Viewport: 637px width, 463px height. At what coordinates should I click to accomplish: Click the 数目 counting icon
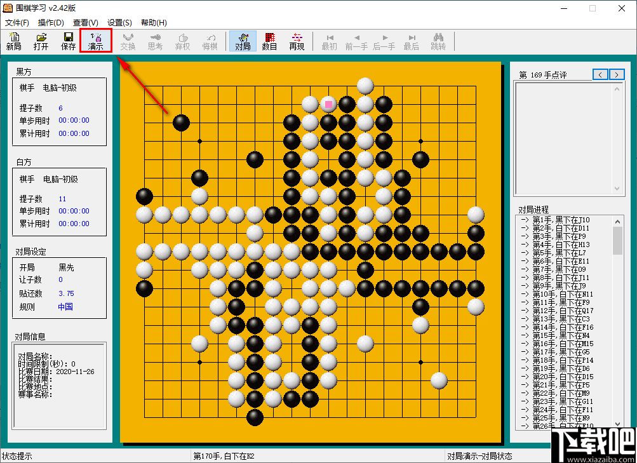click(x=269, y=43)
